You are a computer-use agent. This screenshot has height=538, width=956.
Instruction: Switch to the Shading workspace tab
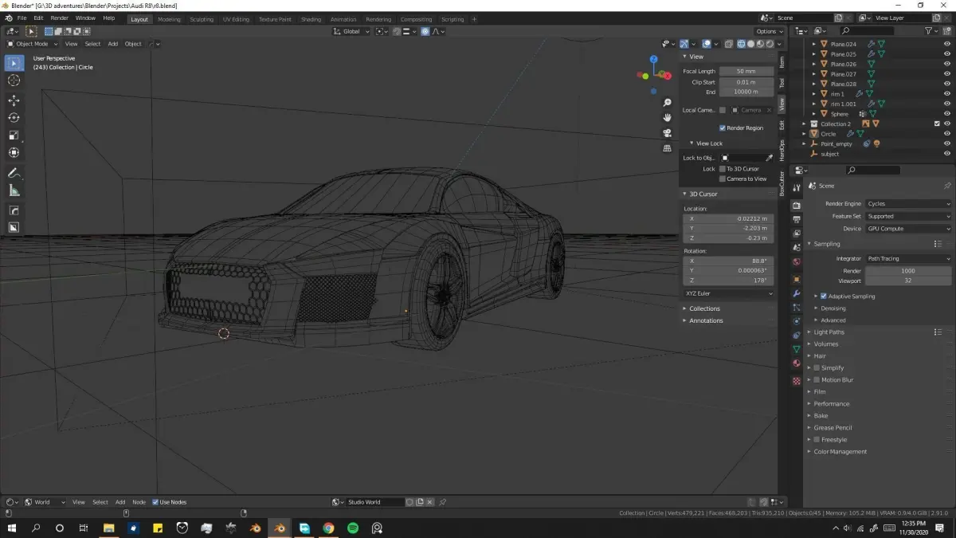pos(311,19)
